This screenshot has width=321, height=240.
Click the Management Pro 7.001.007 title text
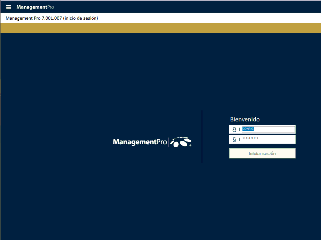(x=52, y=18)
